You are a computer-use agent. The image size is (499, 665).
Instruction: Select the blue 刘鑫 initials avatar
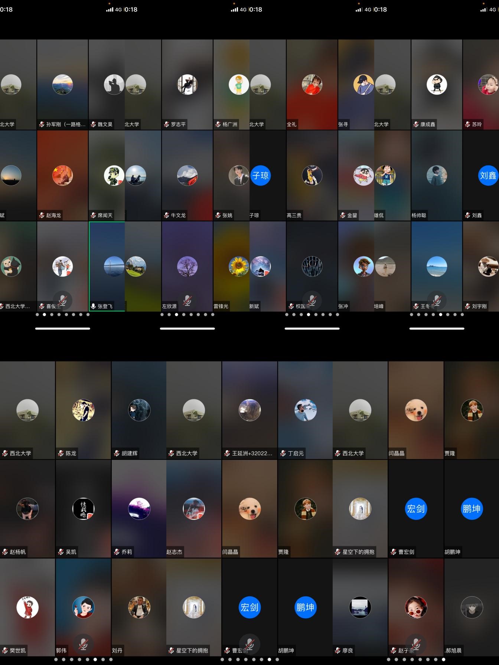488,176
